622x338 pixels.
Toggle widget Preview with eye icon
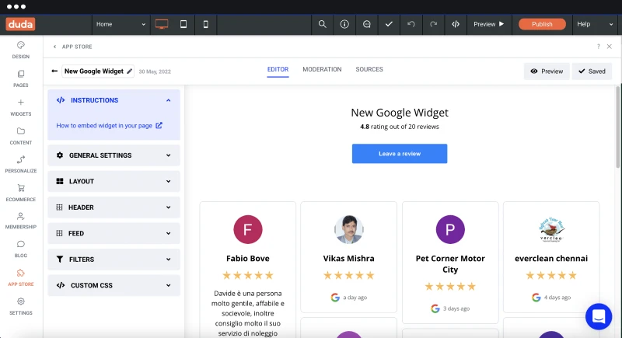547,71
